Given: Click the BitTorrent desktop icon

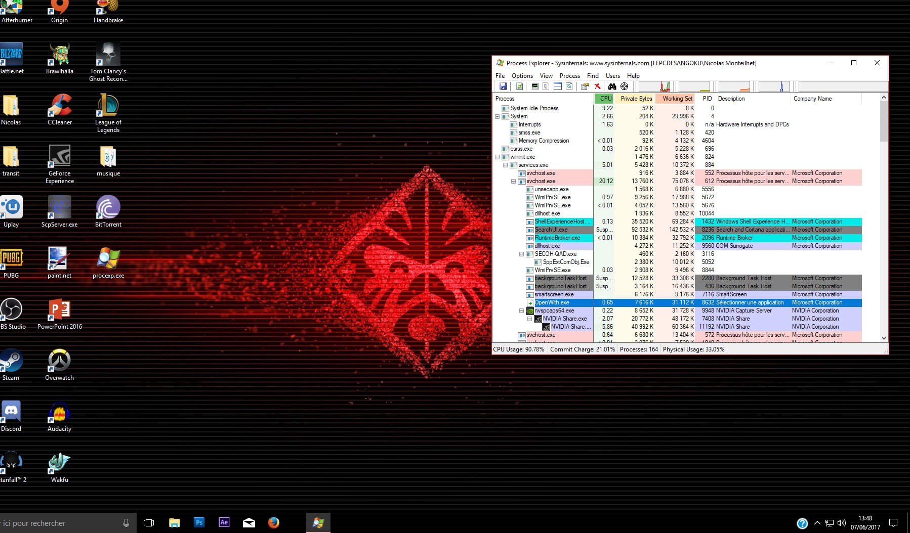Looking at the screenshot, I should (108, 211).
